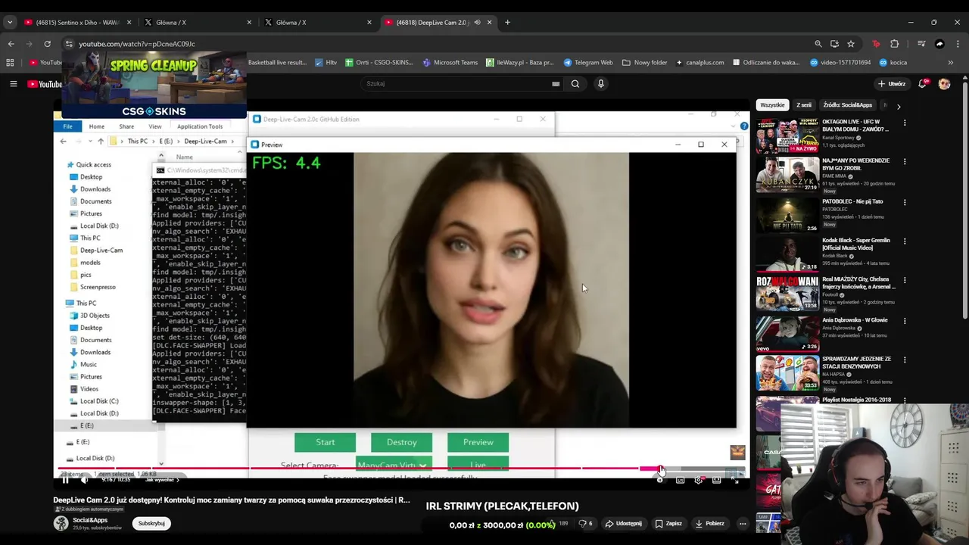Open the Utwórz create menu
The height and width of the screenshot is (545, 969).
click(x=892, y=83)
